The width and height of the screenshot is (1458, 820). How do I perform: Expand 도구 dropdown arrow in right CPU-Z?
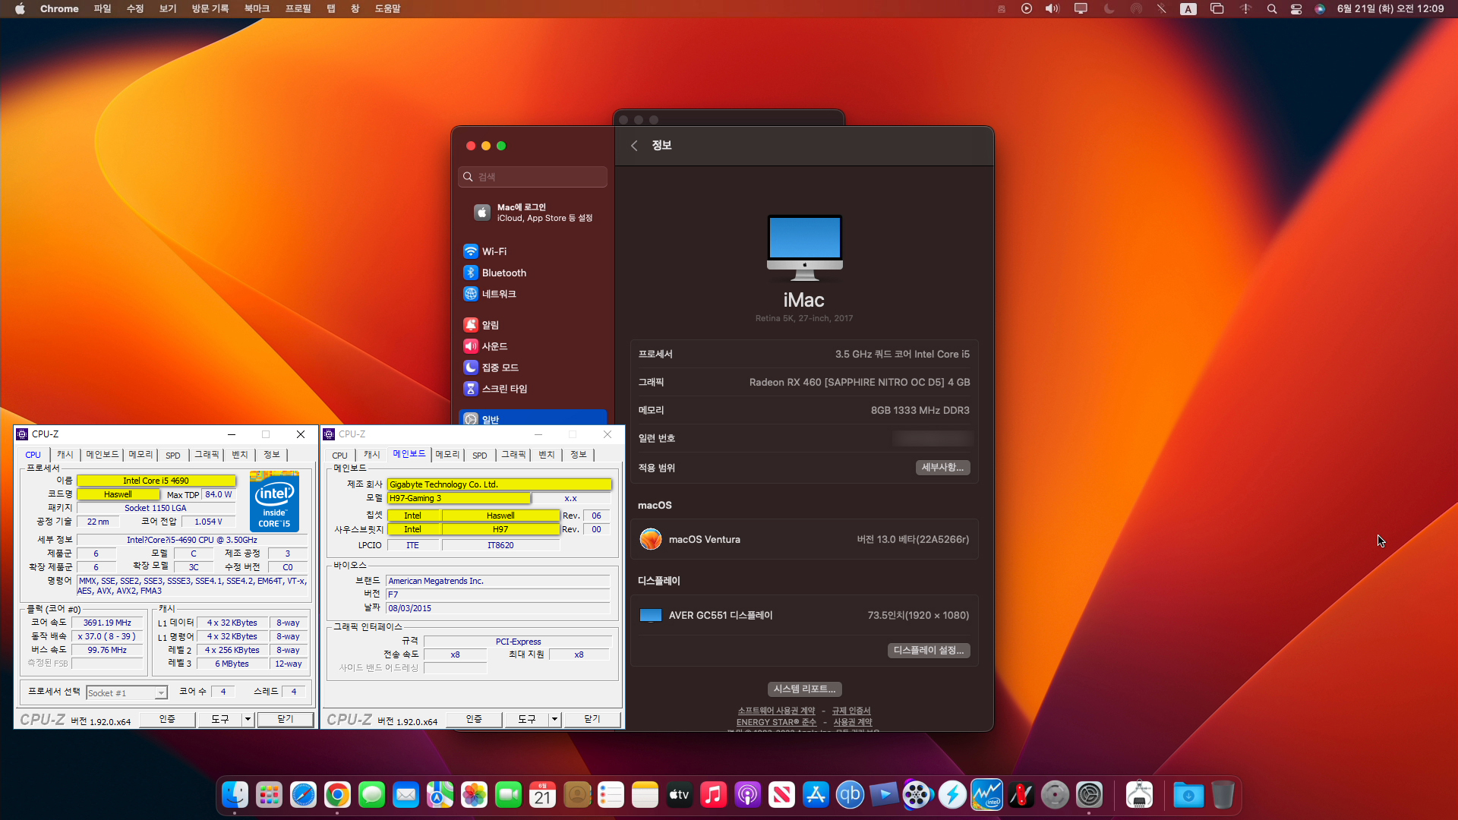point(554,719)
